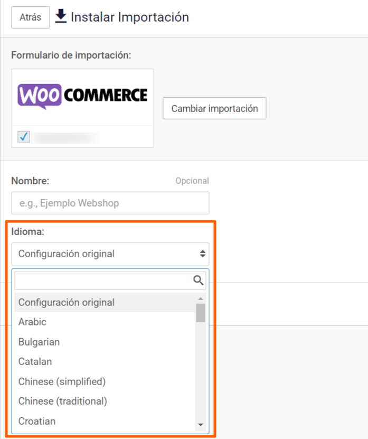
Task: Click the language list scrollbar thumb
Action: (x=201, y=313)
